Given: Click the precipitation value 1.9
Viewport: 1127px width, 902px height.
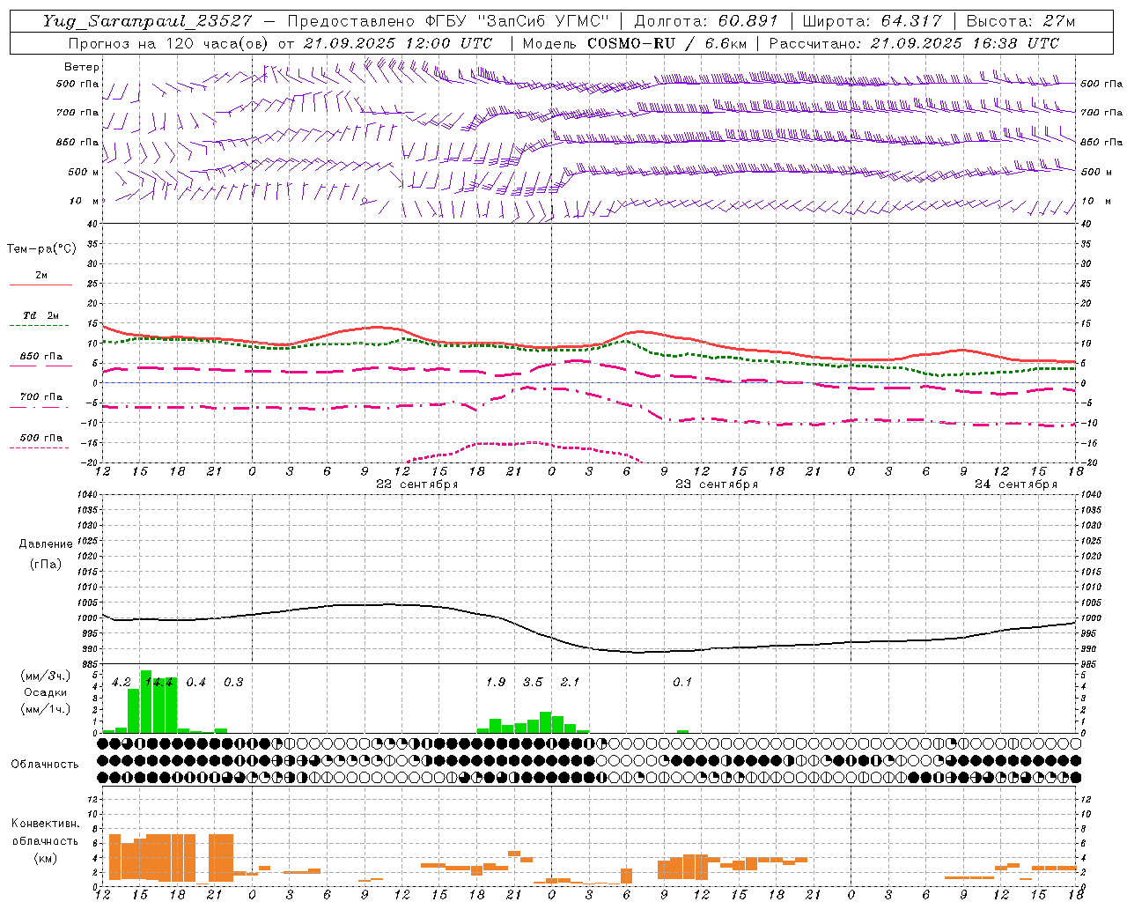Looking at the screenshot, I should [x=496, y=683].
